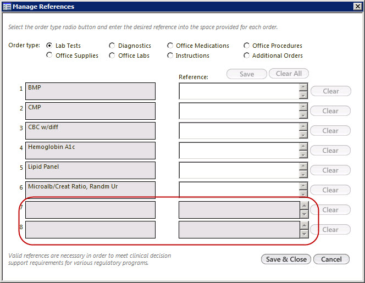Click the Microalb/Creat Ratio, Randm Ur field
Image resolution: width=365 pixels, height=283 pixels.
click(x=90, y=190)
